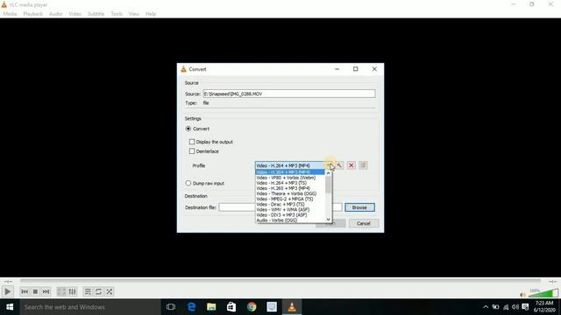This screenshot has width=561, height=315.
Task: Adjust the VLC volume slider
Action: 543,293
